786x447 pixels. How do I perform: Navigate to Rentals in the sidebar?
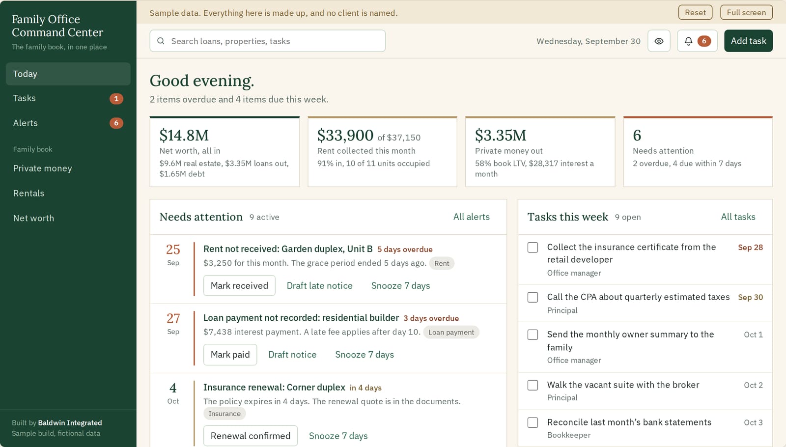(x=68, y=194)
